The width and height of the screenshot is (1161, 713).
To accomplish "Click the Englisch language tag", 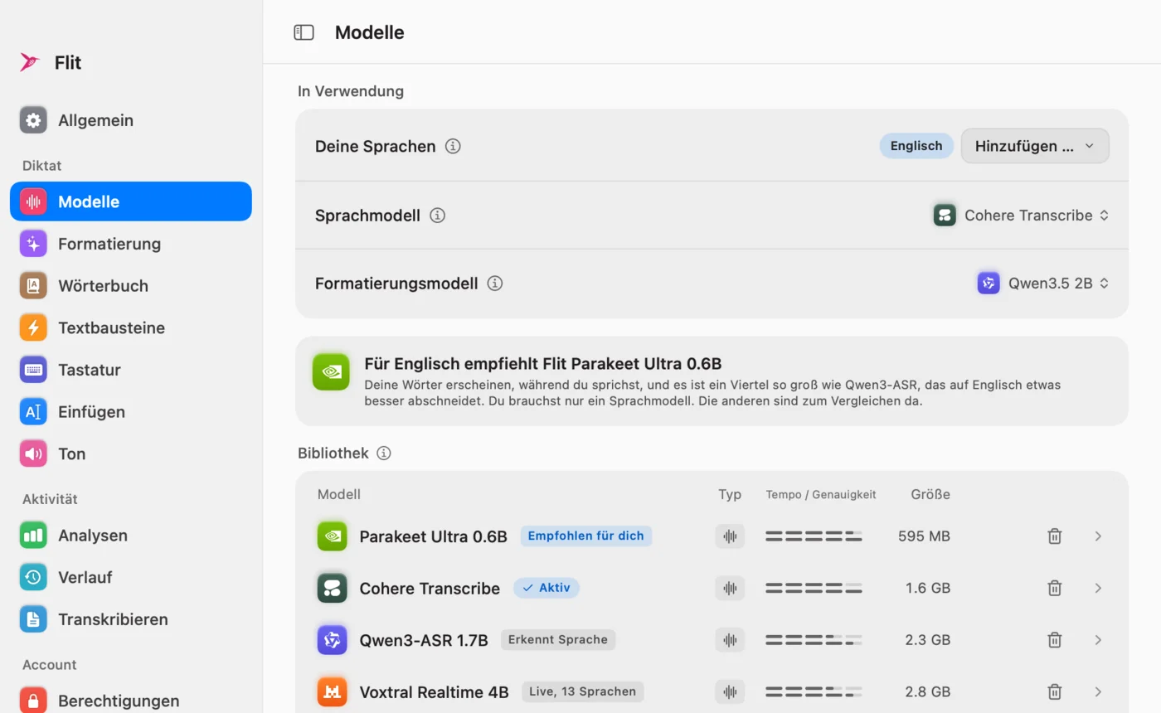I will pos(916,146).
